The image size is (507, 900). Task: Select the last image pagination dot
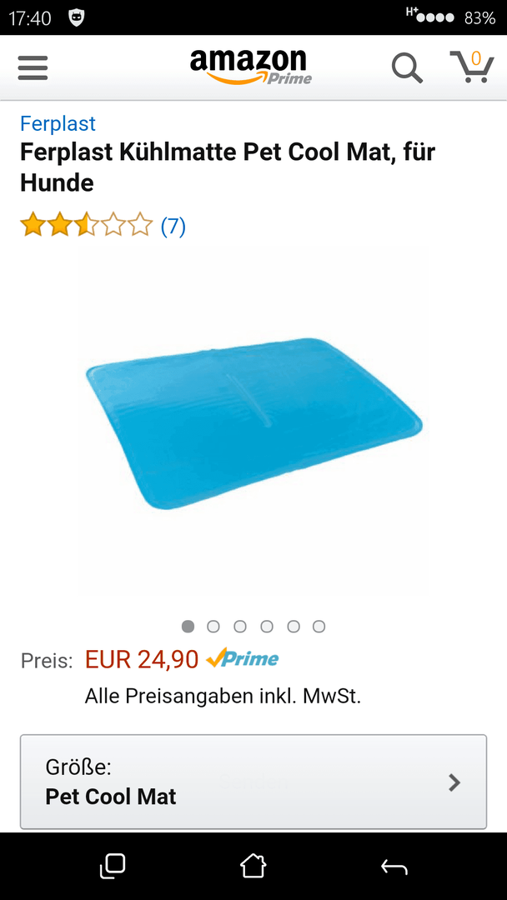click(x=319, y=626)
